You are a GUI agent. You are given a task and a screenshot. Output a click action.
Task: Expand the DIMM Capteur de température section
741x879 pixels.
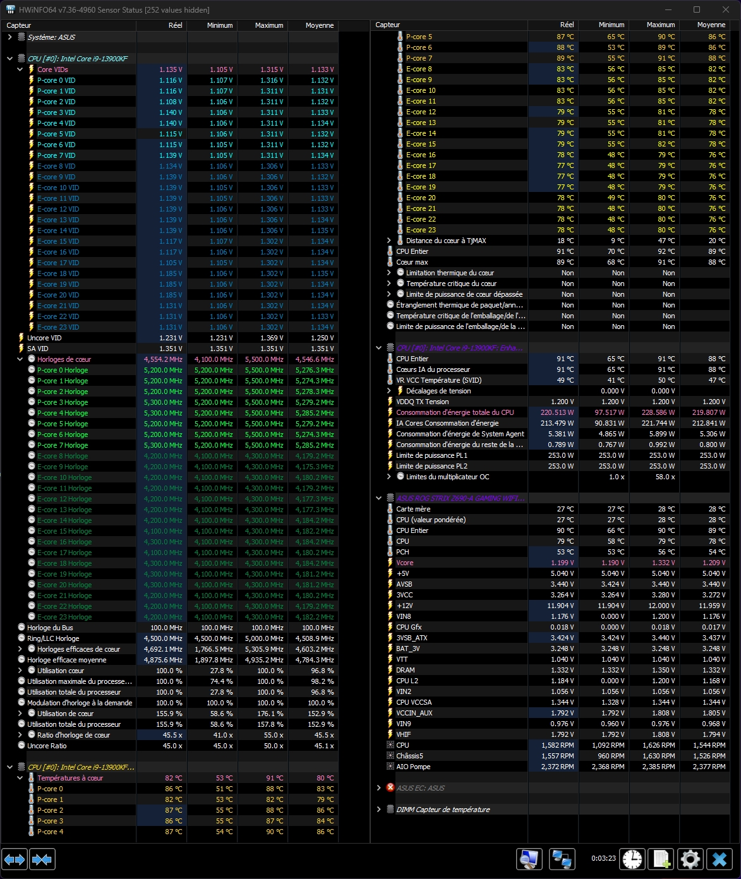click(x=378, y=810)
